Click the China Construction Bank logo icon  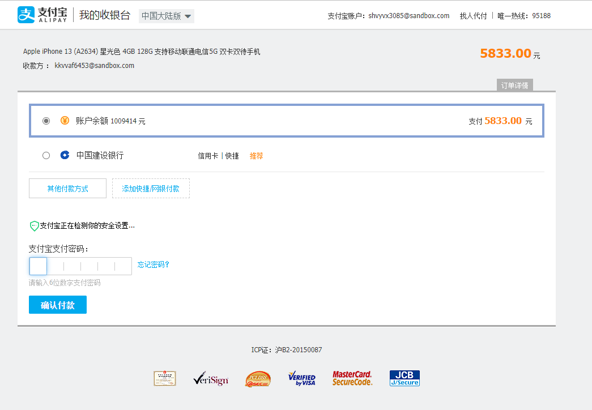[65, 155]
